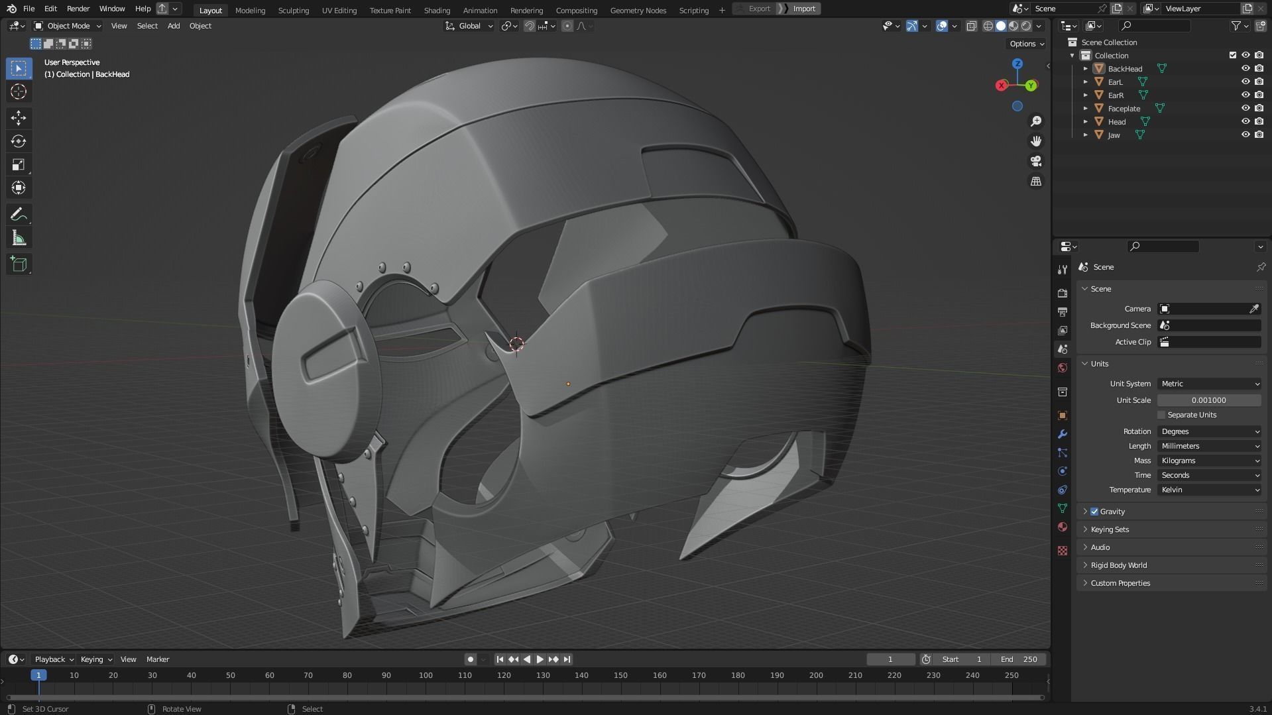Activate the Scale tool

[19, 164]
